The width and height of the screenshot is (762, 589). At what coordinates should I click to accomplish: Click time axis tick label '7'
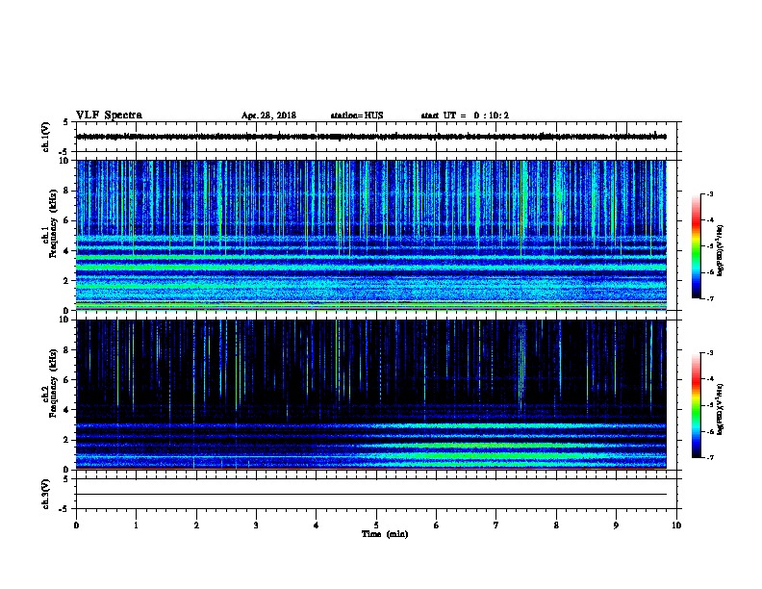pos(496,525)
